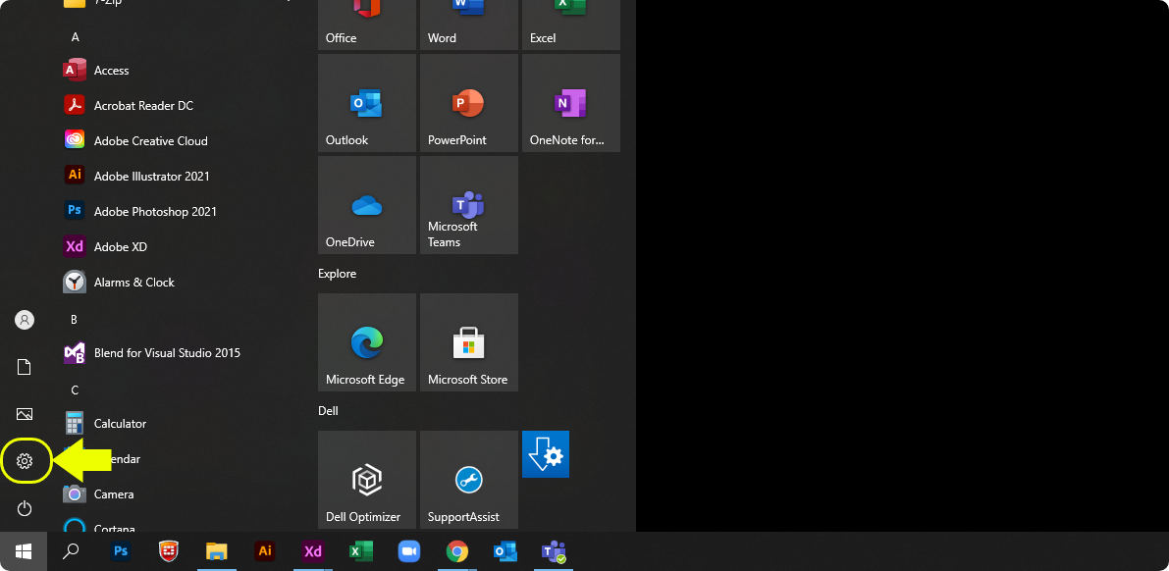1169x571 pixels.
Task: Click the taskbar Search magnifier
Action: pos(71,551)
